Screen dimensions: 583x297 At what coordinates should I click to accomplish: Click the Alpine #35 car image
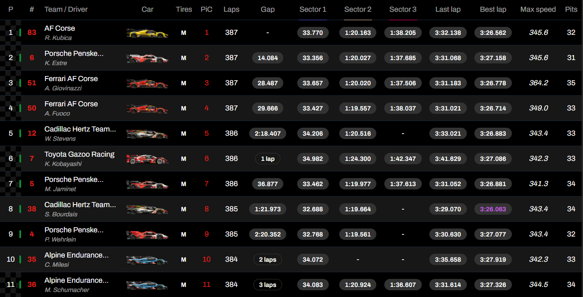pos(147,260)
